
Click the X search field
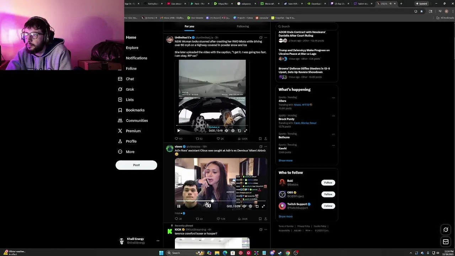point(307,26)
